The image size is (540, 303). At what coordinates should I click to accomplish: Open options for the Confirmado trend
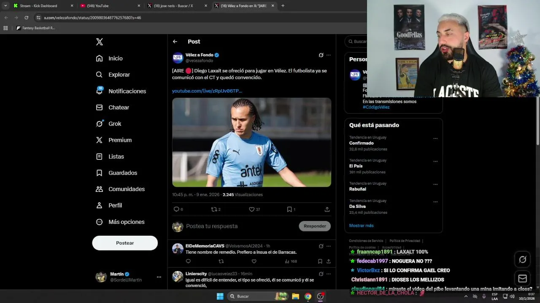[x=435, y=138]
